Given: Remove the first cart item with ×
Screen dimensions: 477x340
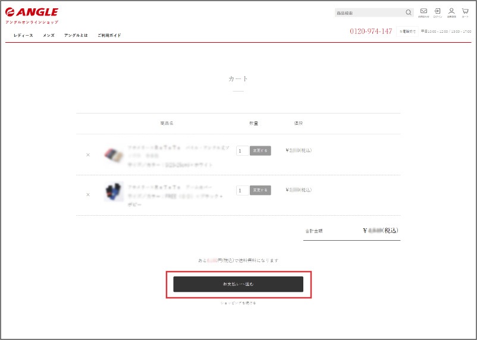Looking at the screenshot, I should click(88, 155).
